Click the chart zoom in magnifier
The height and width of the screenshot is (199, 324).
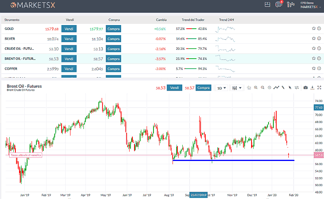256,88
